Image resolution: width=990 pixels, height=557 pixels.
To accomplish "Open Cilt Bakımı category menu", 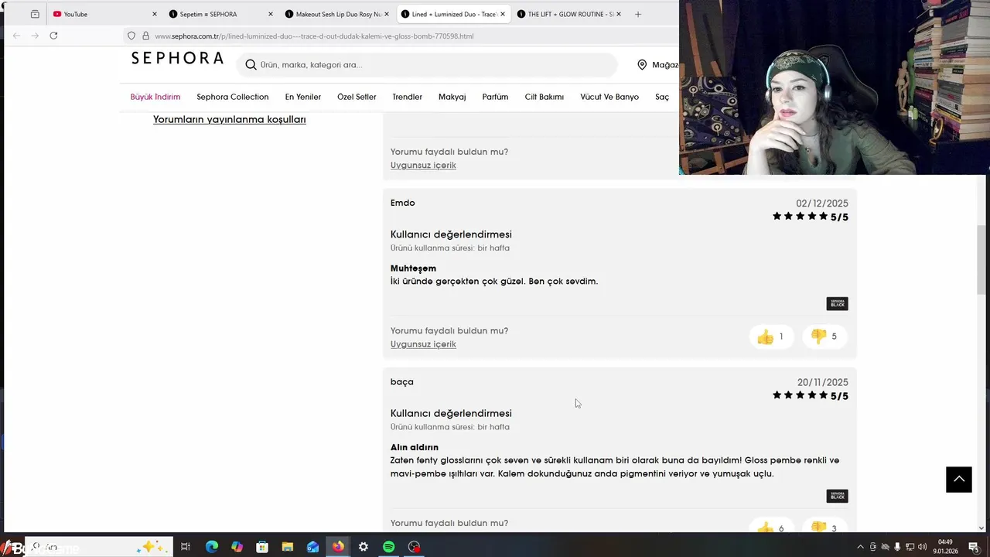I will tap(544, 97).
